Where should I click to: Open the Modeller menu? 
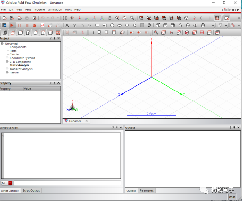pyautogui.click(x=40, y=9)
